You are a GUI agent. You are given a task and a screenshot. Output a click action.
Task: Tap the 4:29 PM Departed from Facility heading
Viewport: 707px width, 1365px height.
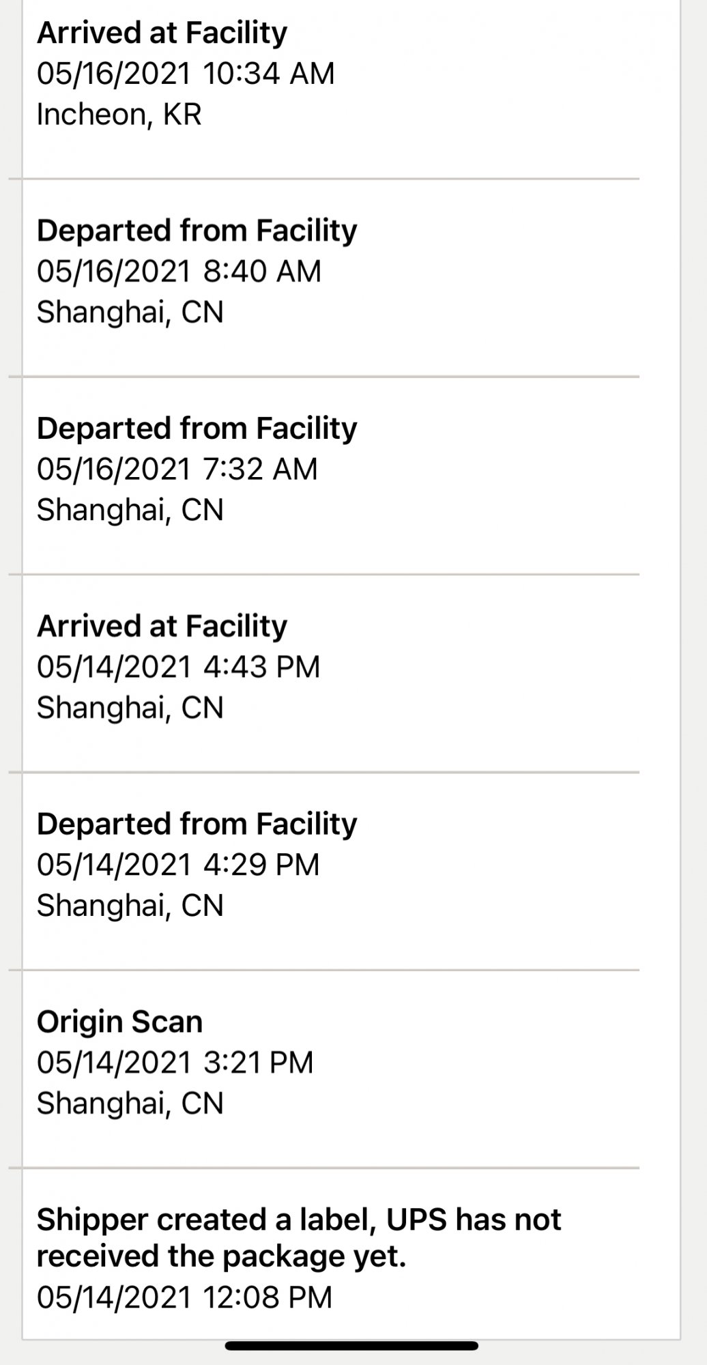[197, 824]
